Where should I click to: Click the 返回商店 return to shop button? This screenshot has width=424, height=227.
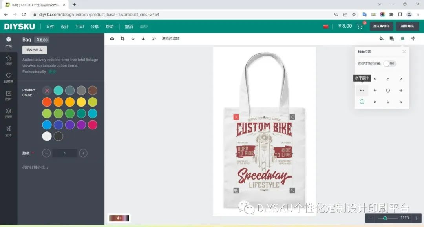point(407,26)
